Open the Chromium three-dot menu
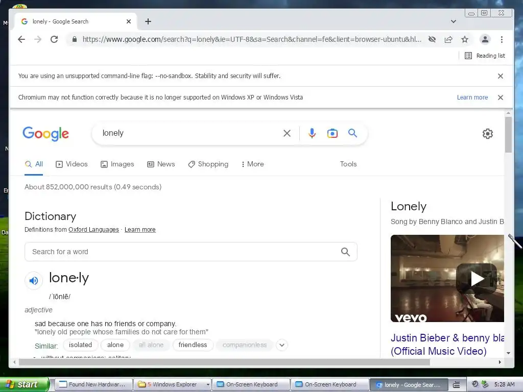This screenshot has height=392, width=523. point(502,39)
